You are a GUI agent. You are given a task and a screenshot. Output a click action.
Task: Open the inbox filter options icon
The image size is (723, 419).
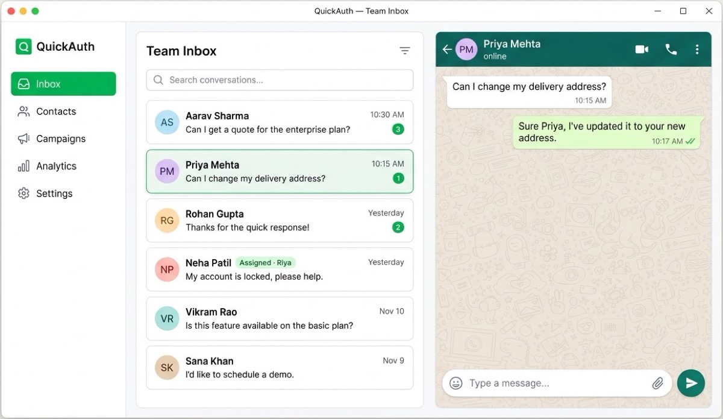(x=405, y=51)
